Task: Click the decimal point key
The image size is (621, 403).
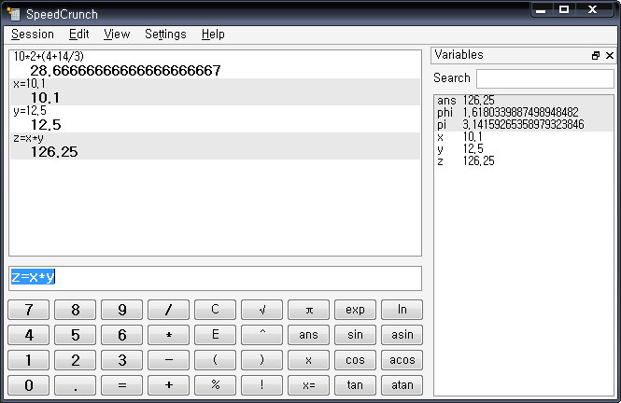Action: [x=76, y=385]
